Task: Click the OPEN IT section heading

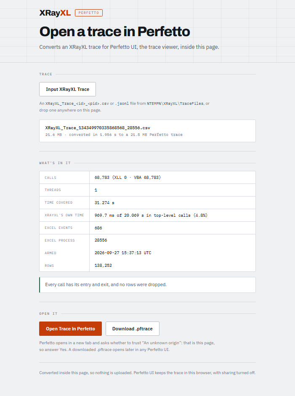Action: 48,314
